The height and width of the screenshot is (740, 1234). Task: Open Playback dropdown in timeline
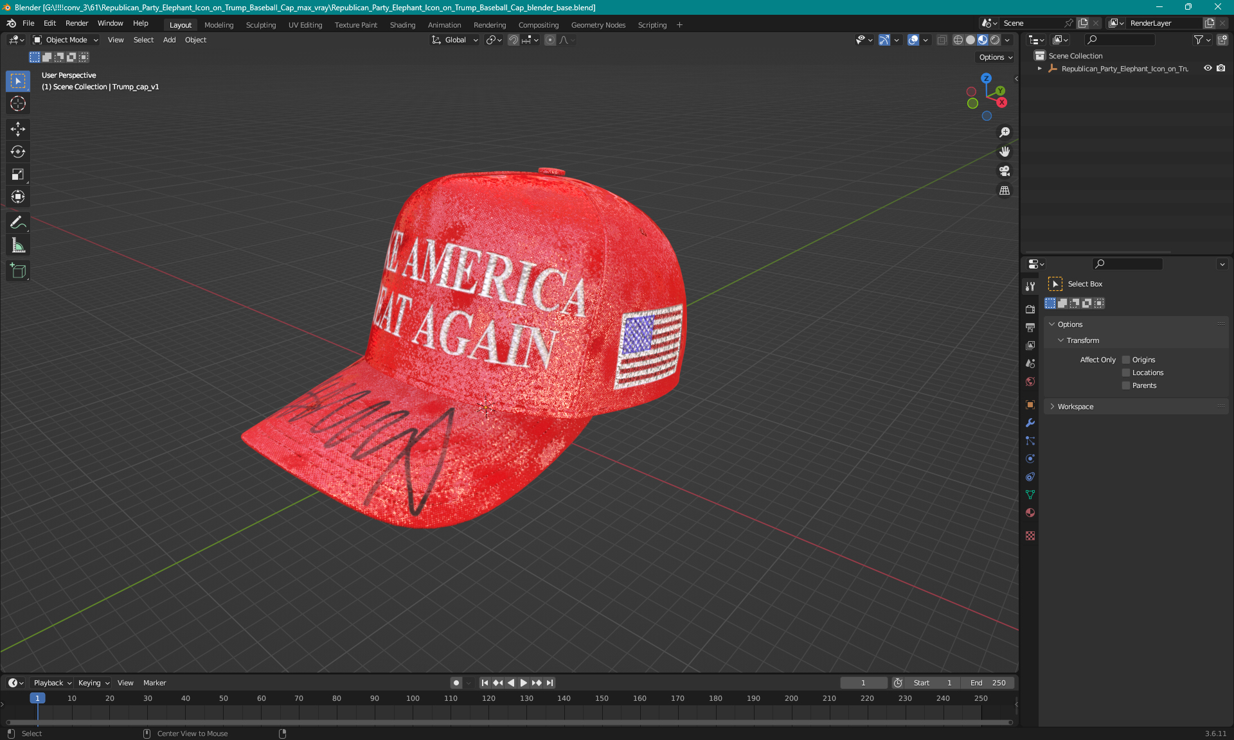[x=52, y=683]
